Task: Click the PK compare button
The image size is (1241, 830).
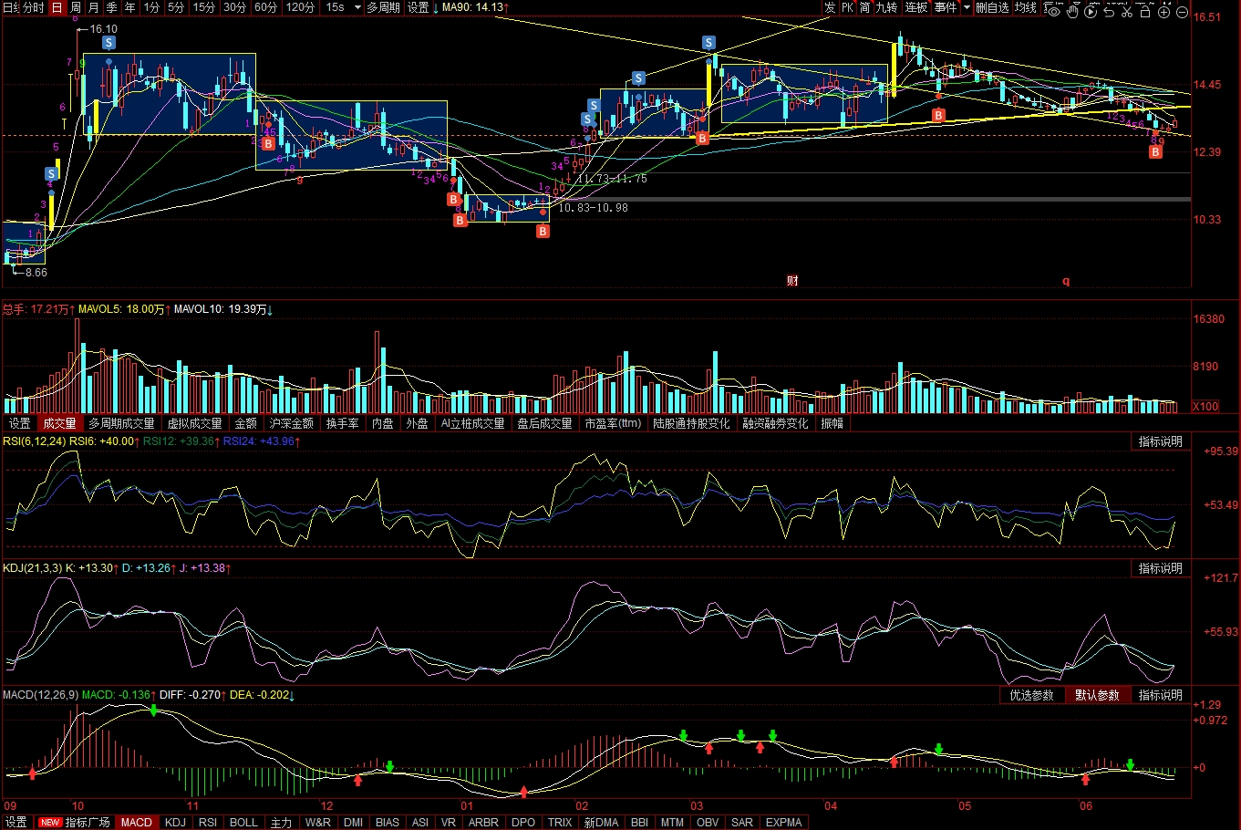Action: [x=847, y=7]
